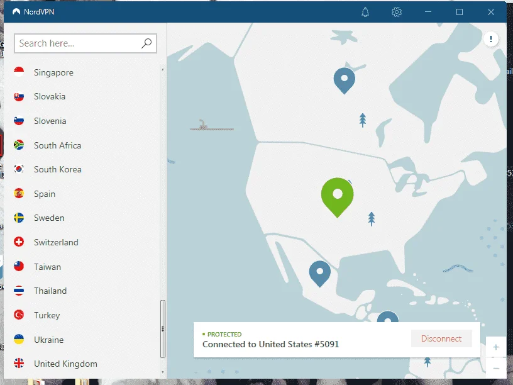Connect to Slovenia

50,121
